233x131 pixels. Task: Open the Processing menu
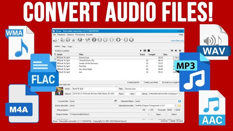point(80,35)
